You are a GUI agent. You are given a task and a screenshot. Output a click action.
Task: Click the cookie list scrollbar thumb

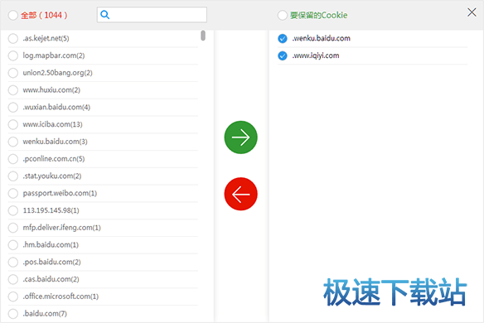(203, 35)
